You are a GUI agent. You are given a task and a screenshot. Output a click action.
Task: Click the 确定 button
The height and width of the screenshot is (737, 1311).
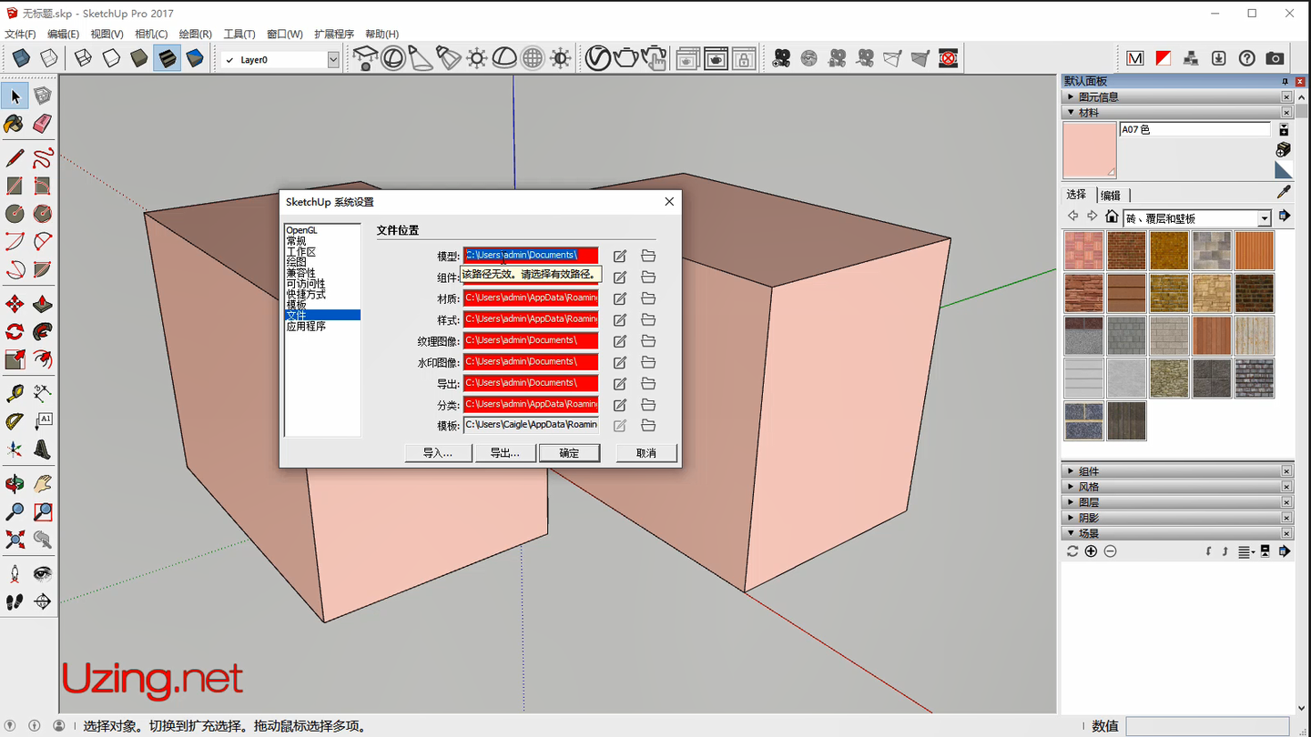(569, 453)
